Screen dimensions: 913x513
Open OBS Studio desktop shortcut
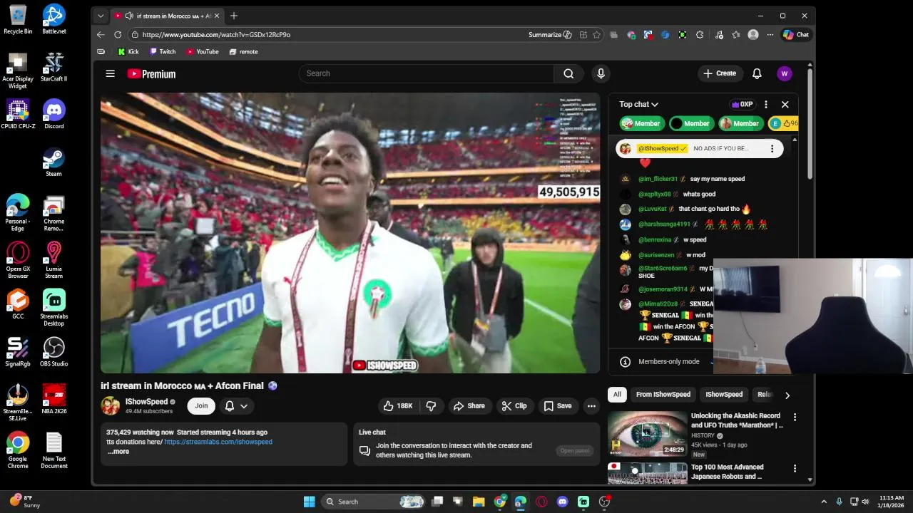[54, 352]
